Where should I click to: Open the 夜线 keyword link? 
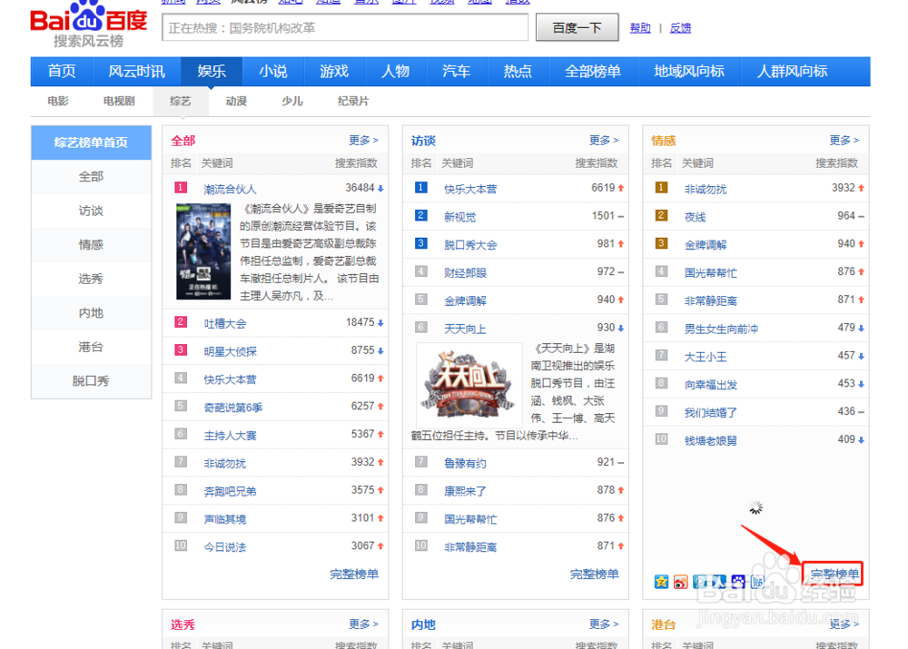[695, 217]
